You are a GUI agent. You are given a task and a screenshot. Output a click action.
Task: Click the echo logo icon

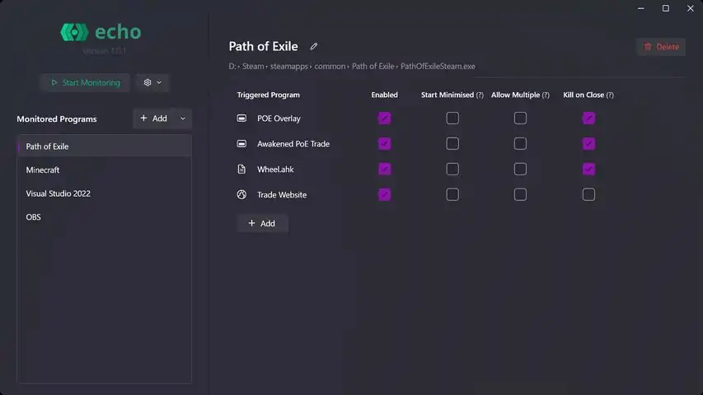73,33
